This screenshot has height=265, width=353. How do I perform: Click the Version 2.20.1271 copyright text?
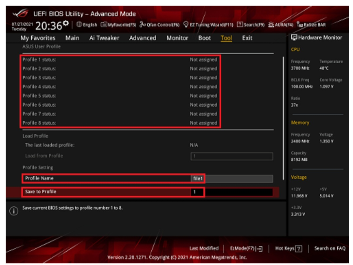coord(177,257)
